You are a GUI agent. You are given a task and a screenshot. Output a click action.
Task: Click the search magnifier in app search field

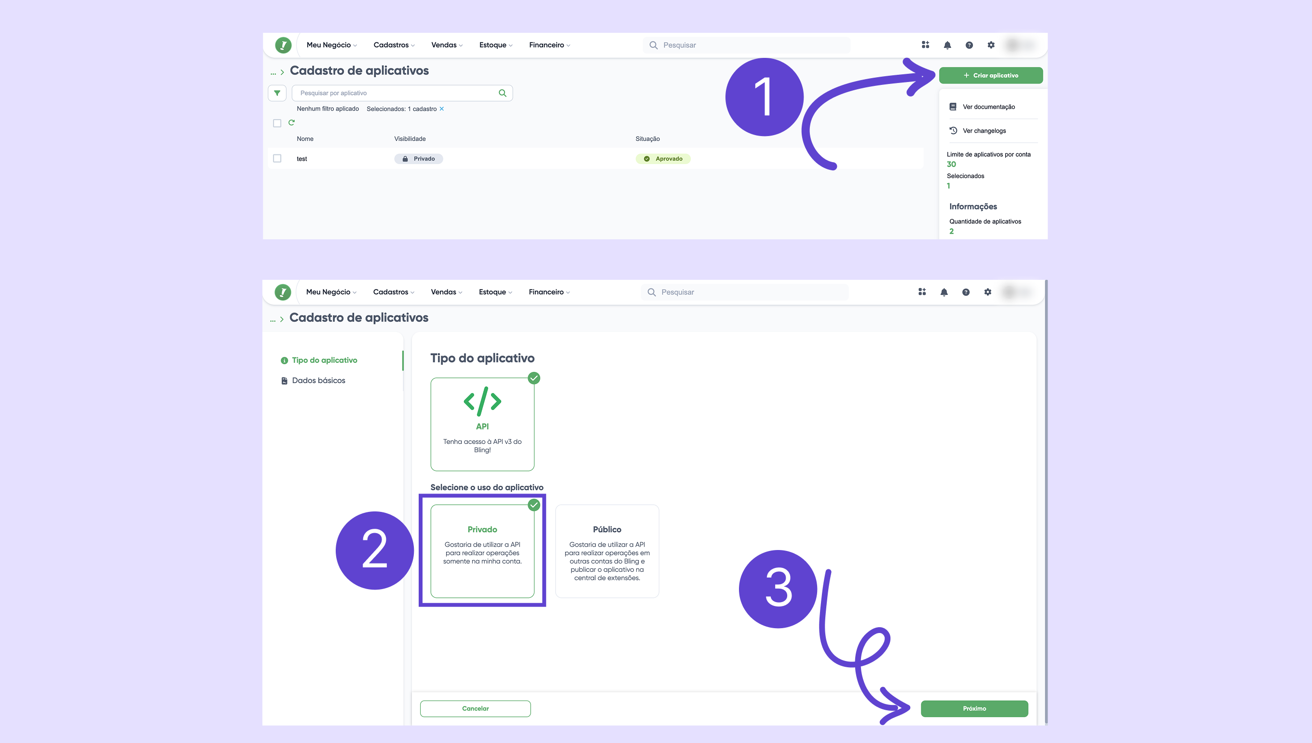(x=502, y=93)
